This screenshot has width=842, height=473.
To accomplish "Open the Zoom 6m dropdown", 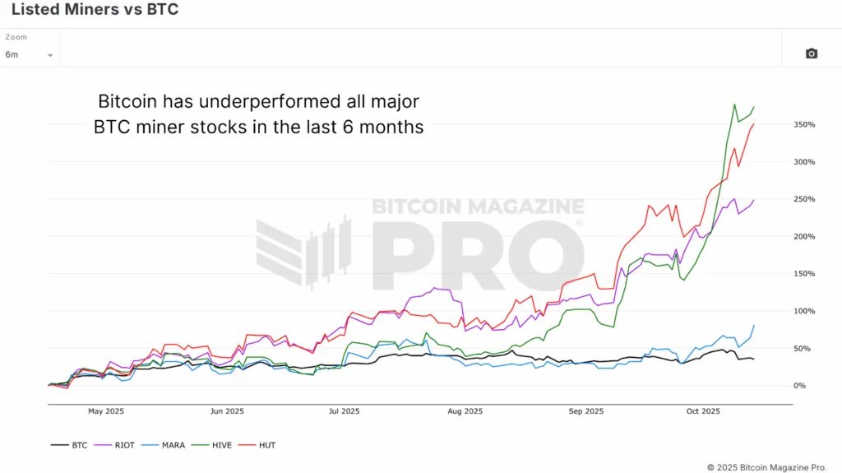I will (x=30, y=54).
